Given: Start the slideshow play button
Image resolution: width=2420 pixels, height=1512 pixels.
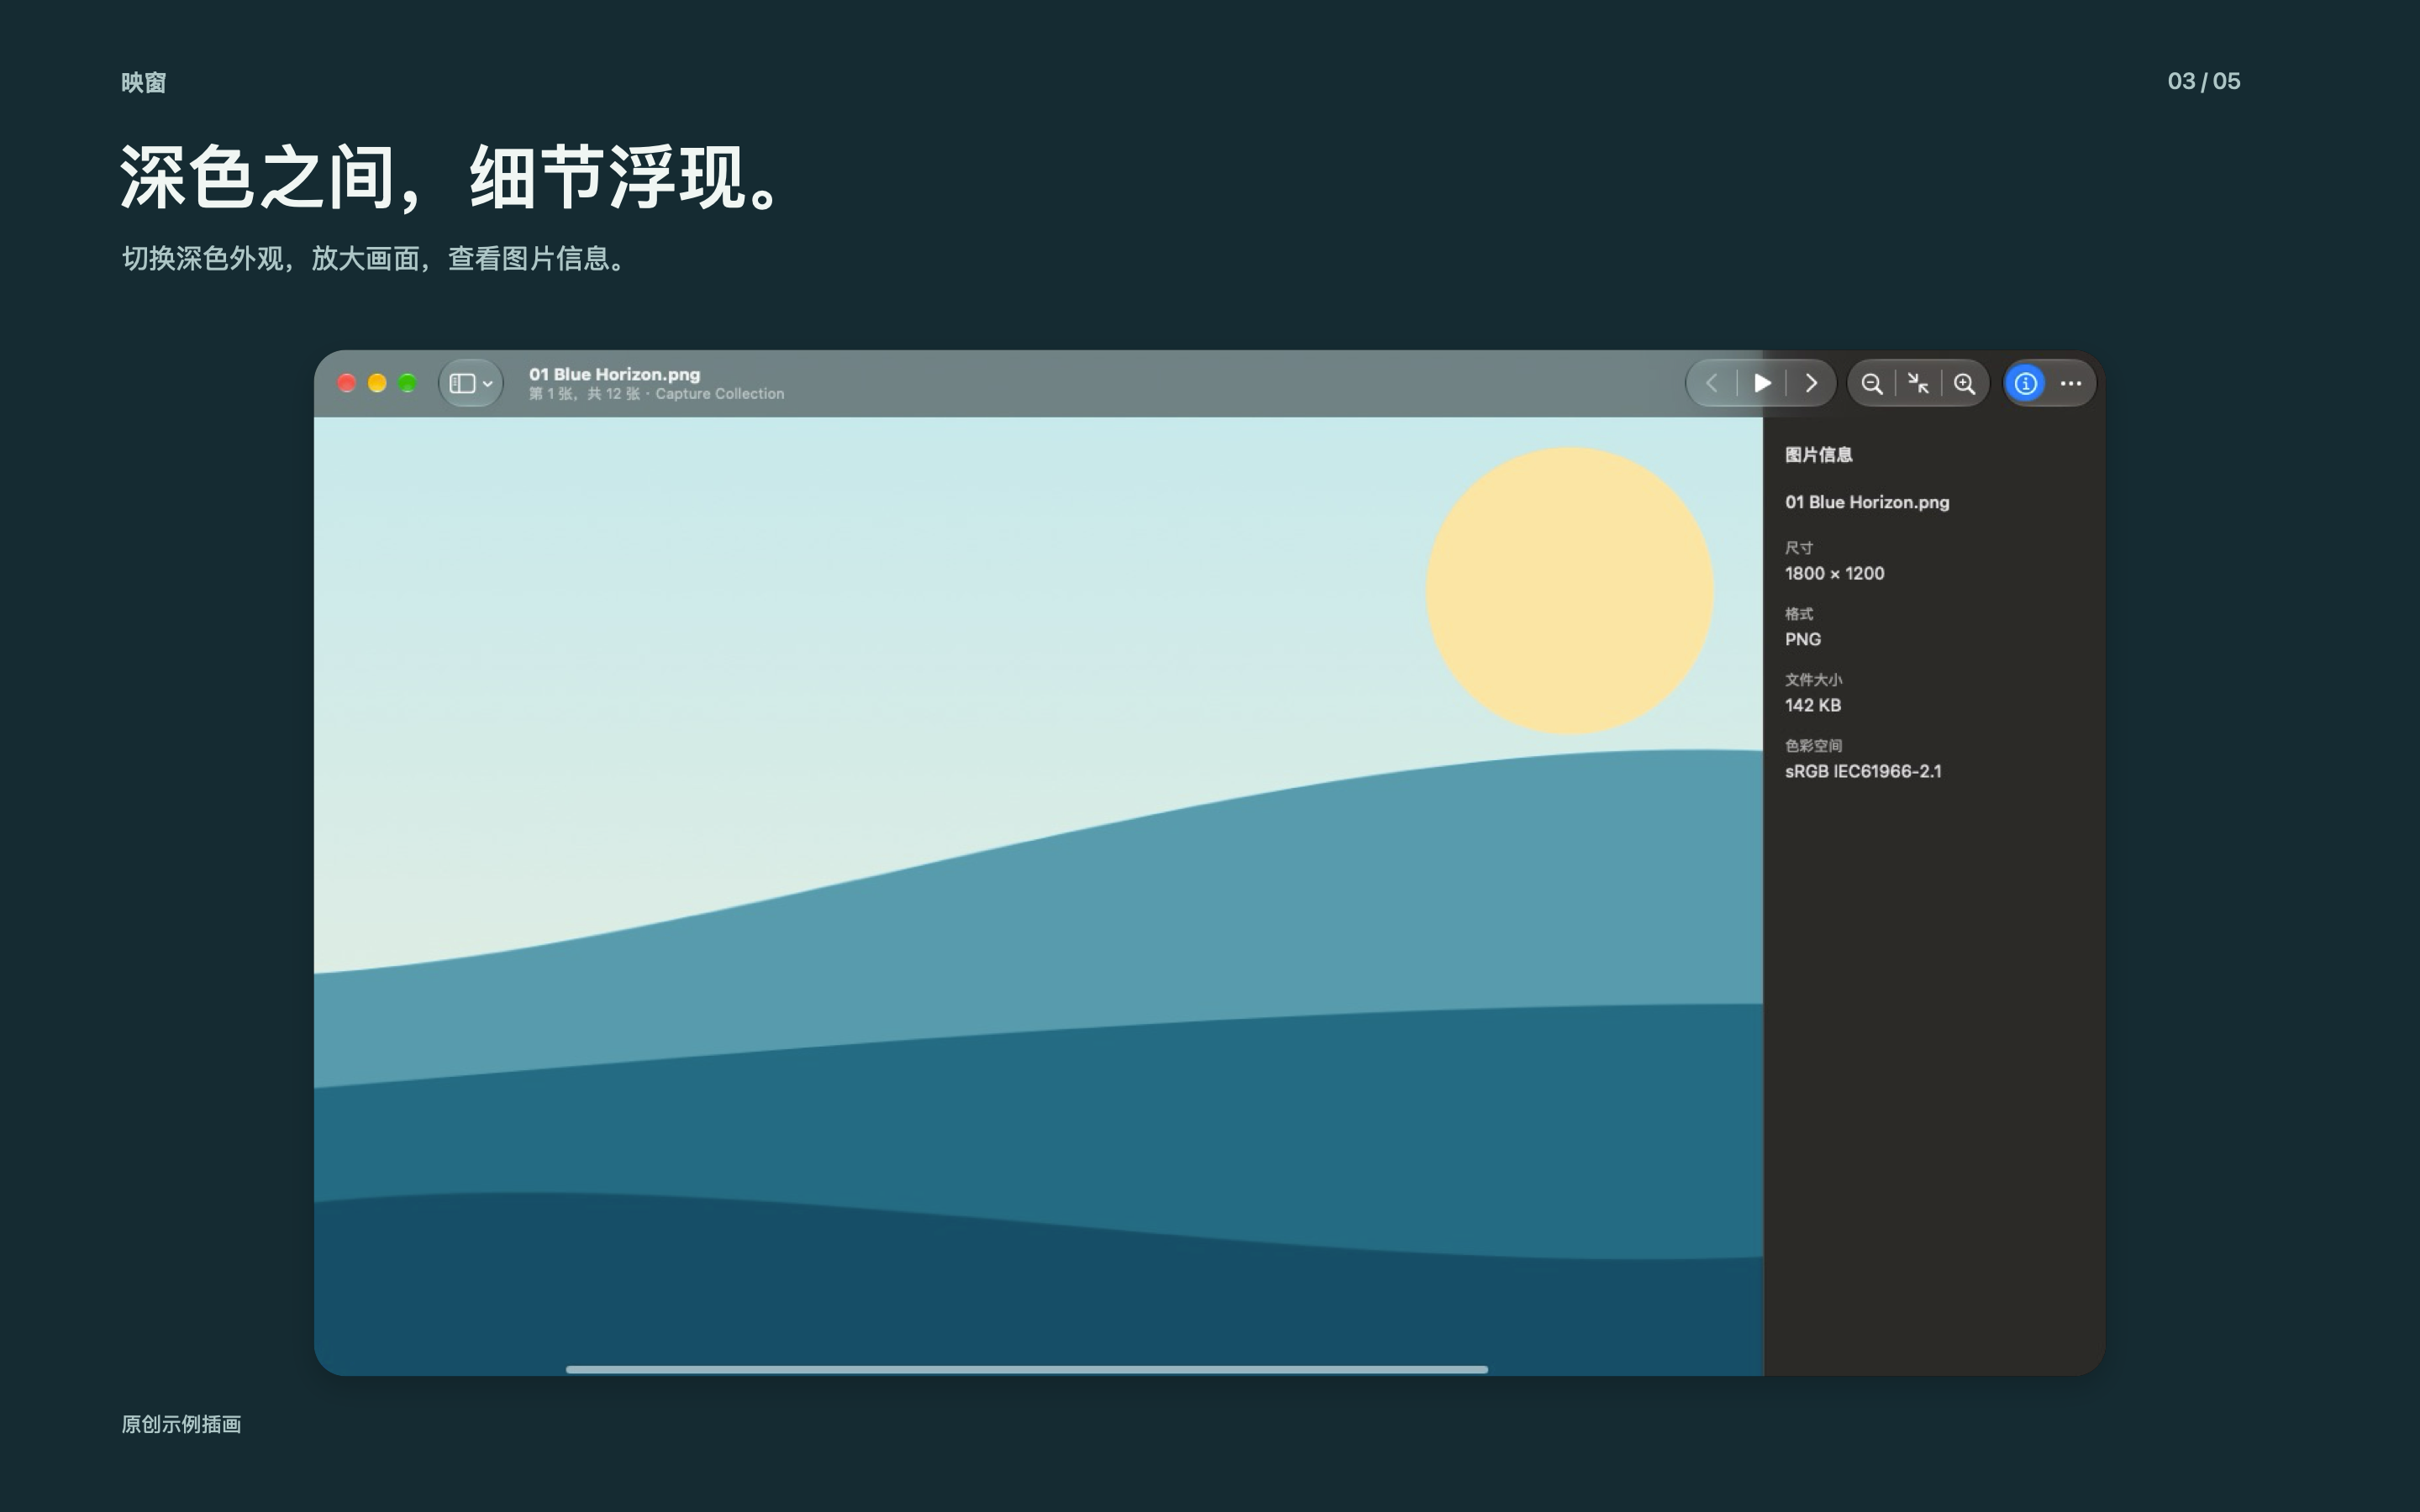Looking at the screenshot, I should (1763, 384).
